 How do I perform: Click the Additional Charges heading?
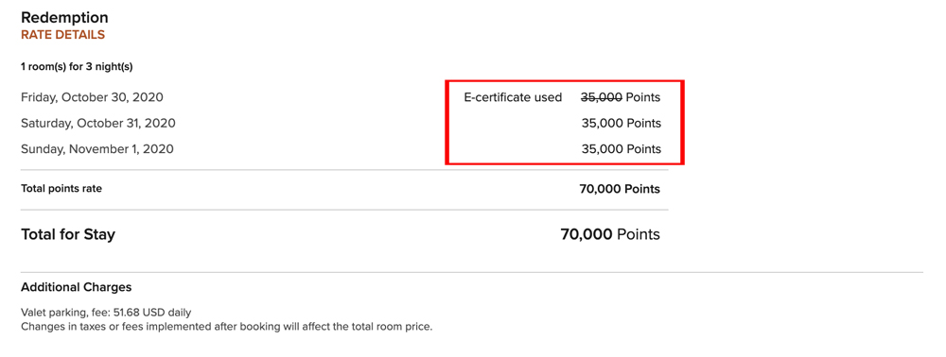76,287
